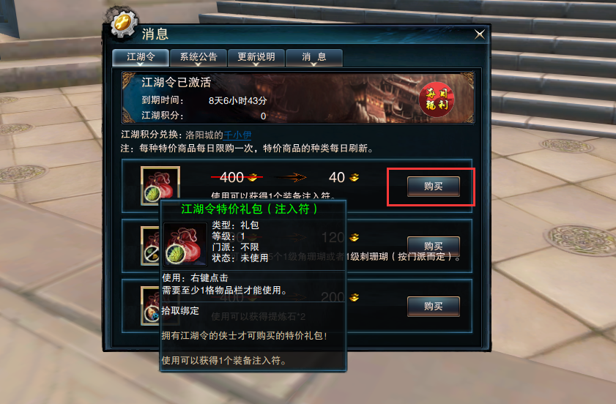This screenshot has height=404, width=616.
Task: Click the 江湖令已激活 banner
Action: coord(298,98)
